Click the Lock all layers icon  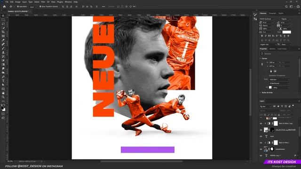(x=279, y=115)
